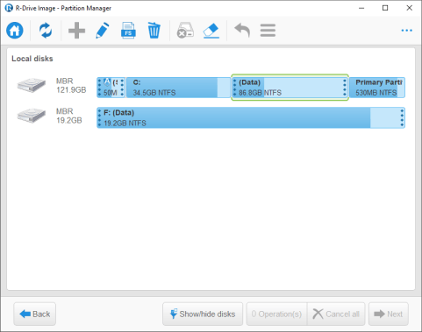The image size is (422, 332).
Task: Click the eraser Wipe icon
Action: coord(211,31)
